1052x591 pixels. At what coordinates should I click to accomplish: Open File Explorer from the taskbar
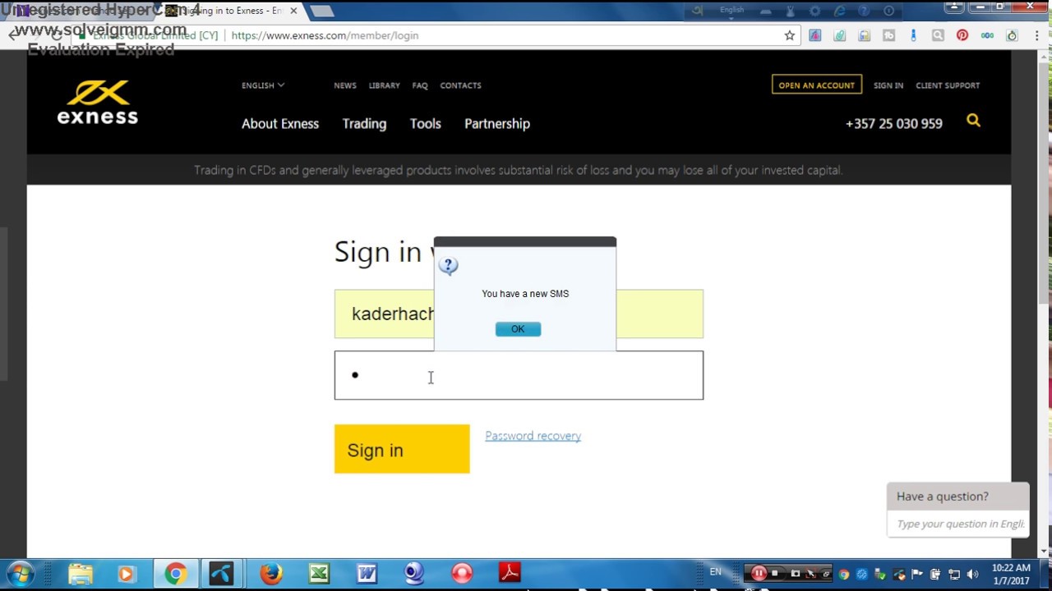[x=80, y=573]
